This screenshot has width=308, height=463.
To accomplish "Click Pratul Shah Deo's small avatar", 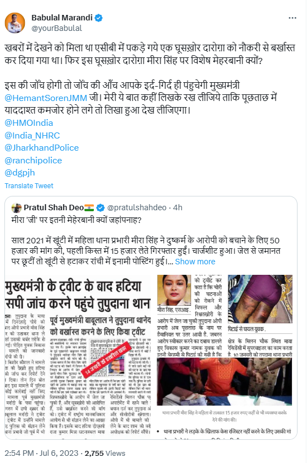I will [x=17, y=208].
